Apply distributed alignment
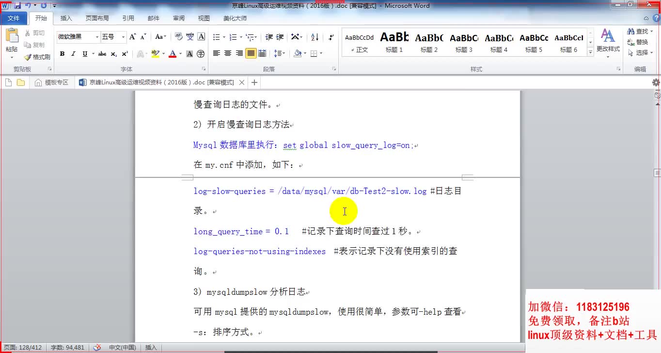 (262, 53)
